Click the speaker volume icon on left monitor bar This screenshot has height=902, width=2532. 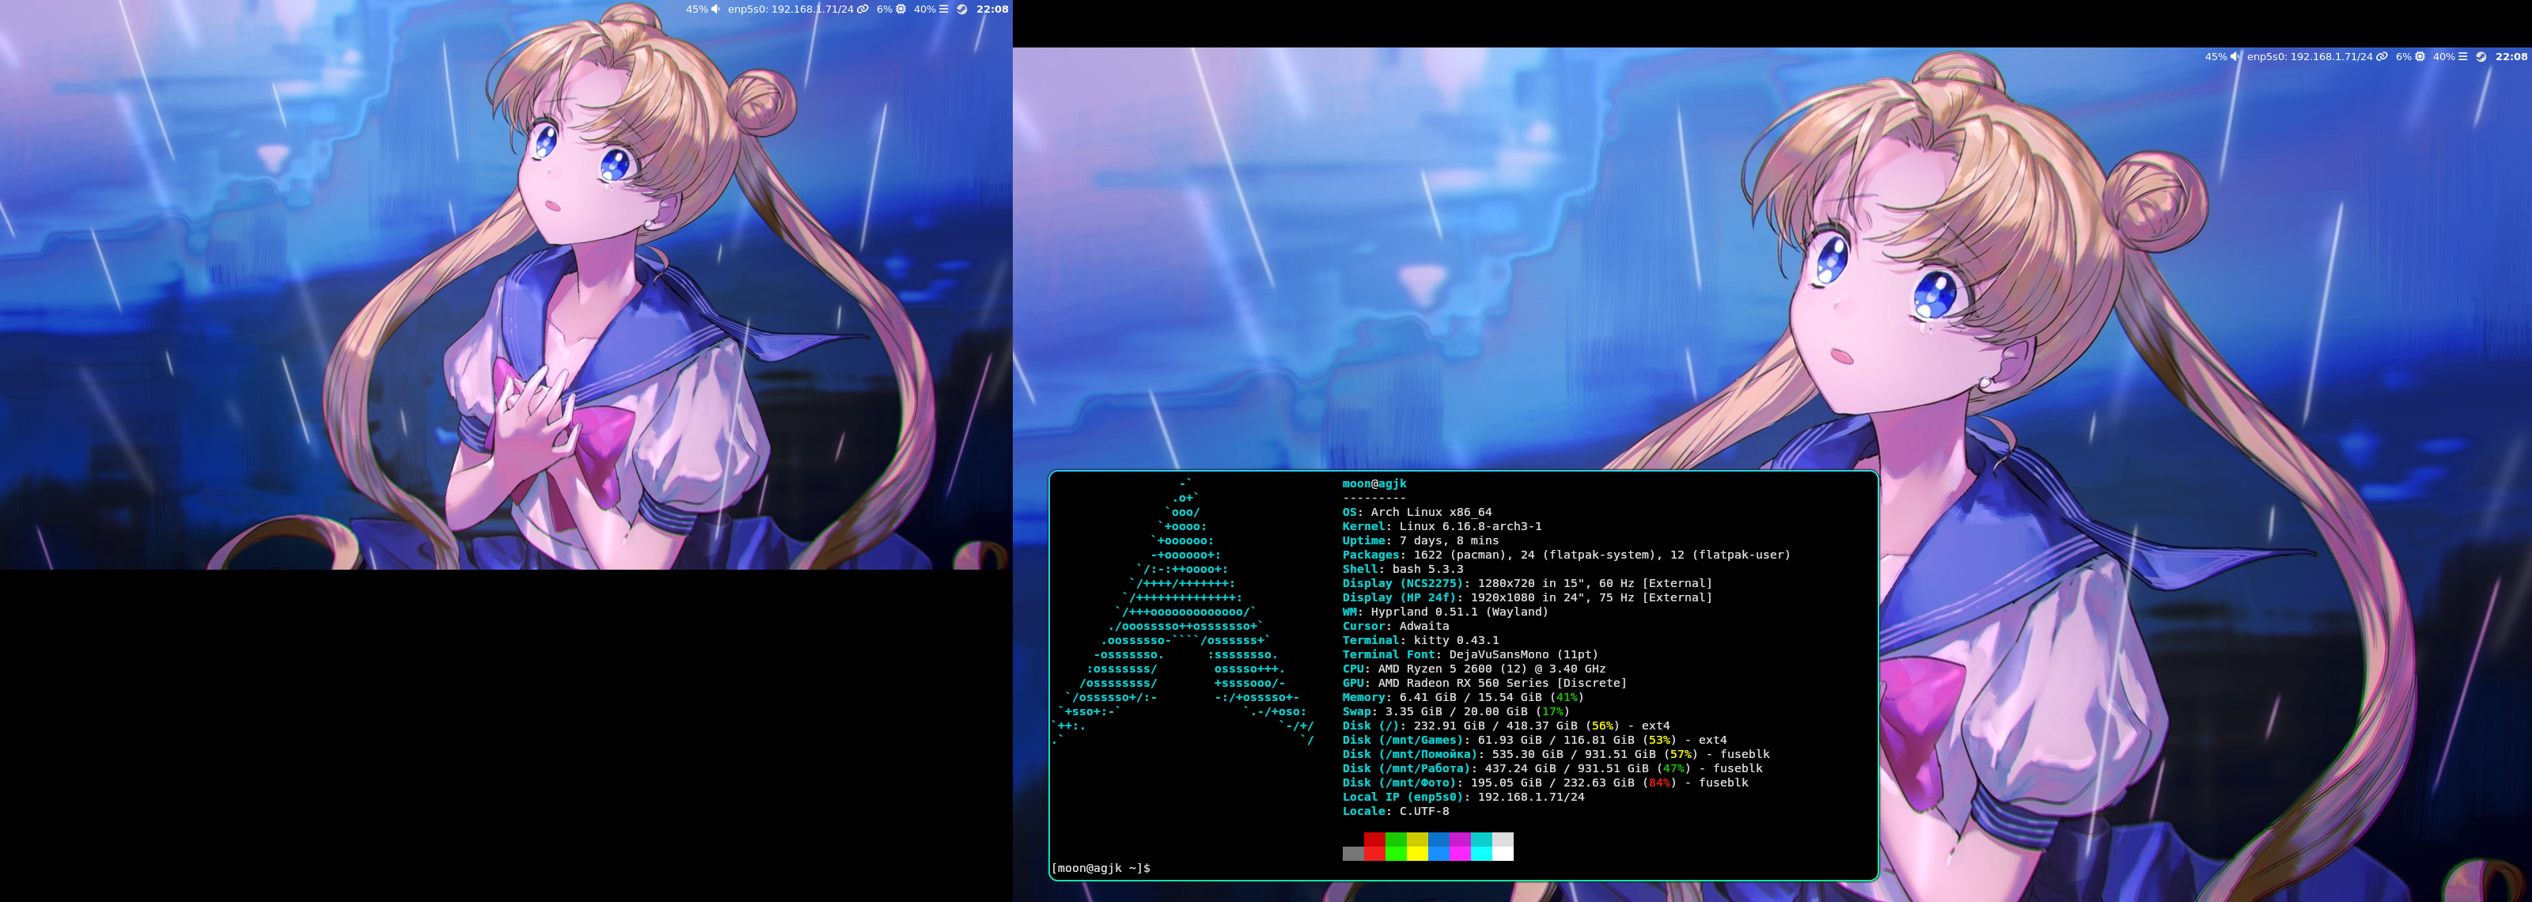click(x=715, y=9)
